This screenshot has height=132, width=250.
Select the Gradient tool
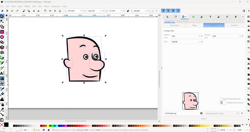[x=2, y=79]
